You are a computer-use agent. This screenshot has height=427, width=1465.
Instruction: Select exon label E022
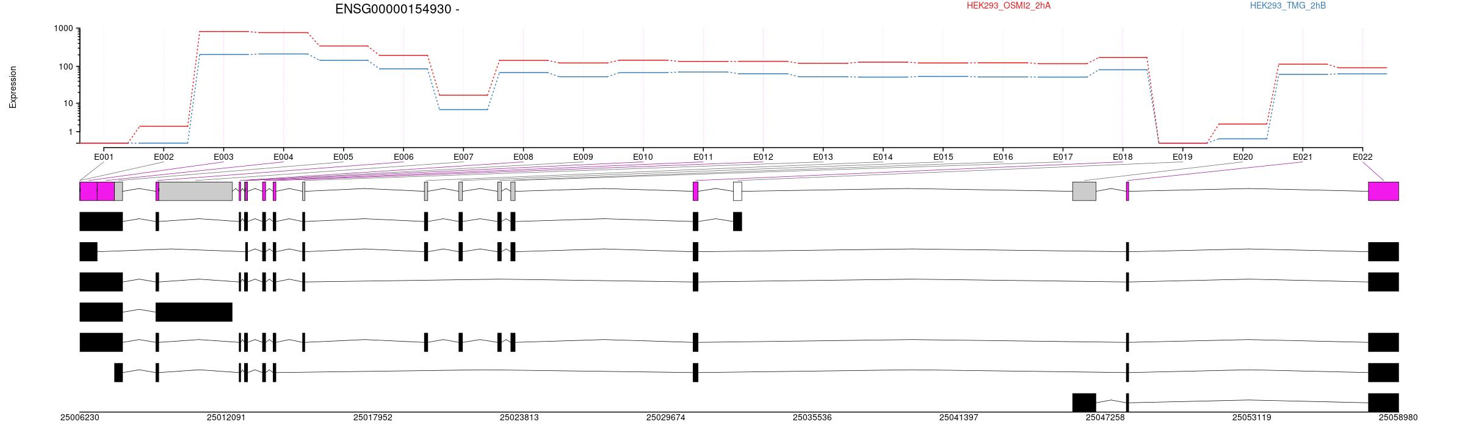tap(1362, 157)
